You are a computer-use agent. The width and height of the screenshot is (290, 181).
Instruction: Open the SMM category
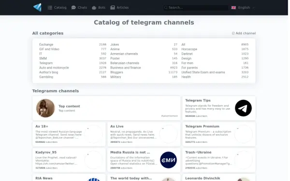[x=43, y=58]
